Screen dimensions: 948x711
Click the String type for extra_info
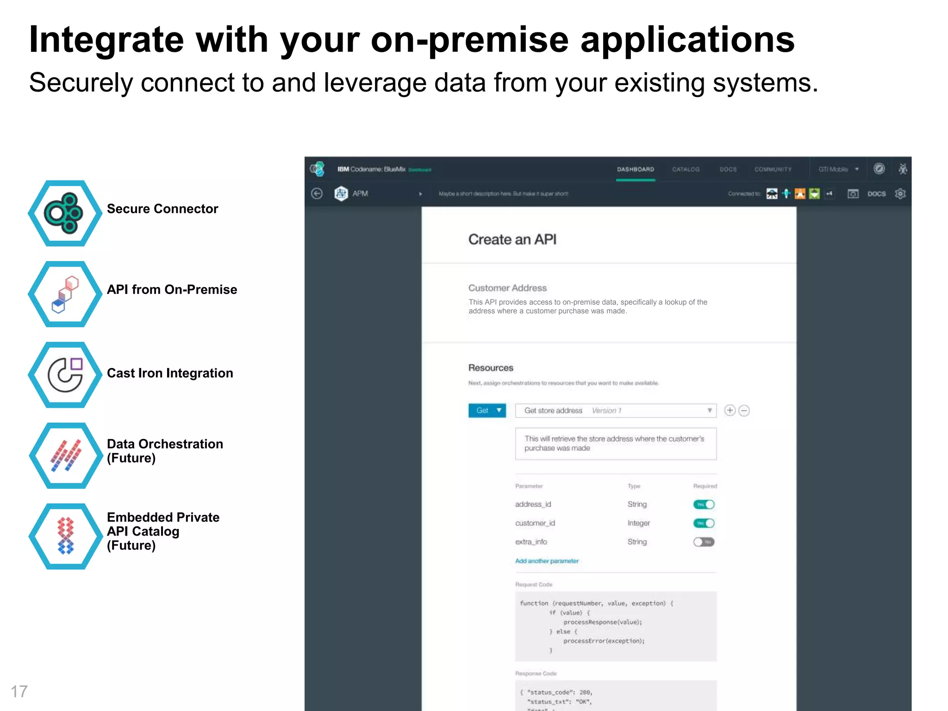(637, 542)
